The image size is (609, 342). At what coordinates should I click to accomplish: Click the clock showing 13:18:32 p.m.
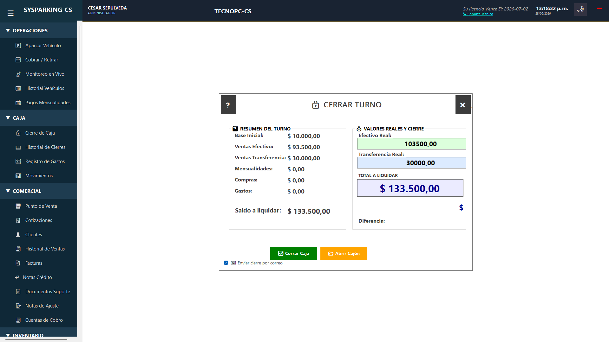(x=552, y=9)
